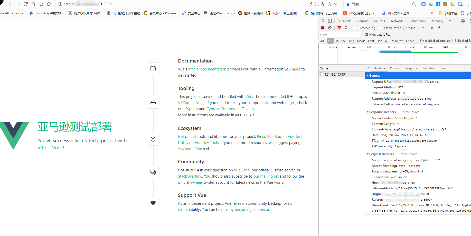Click the network Filter input field
471x236 pixels.
click(x=340, y=35)
